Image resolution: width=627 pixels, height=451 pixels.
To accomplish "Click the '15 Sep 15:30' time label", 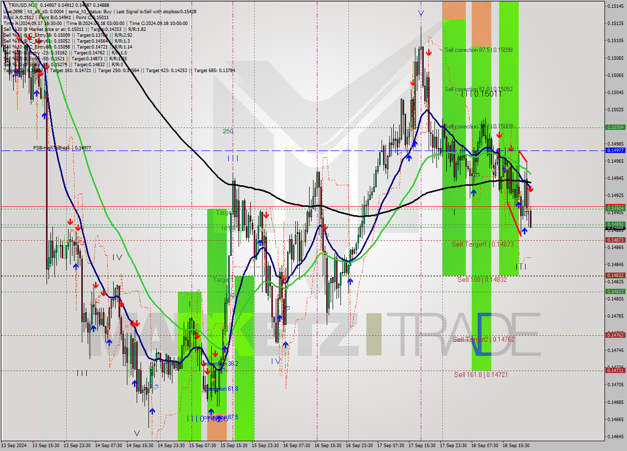I will [x=235, y=446].
